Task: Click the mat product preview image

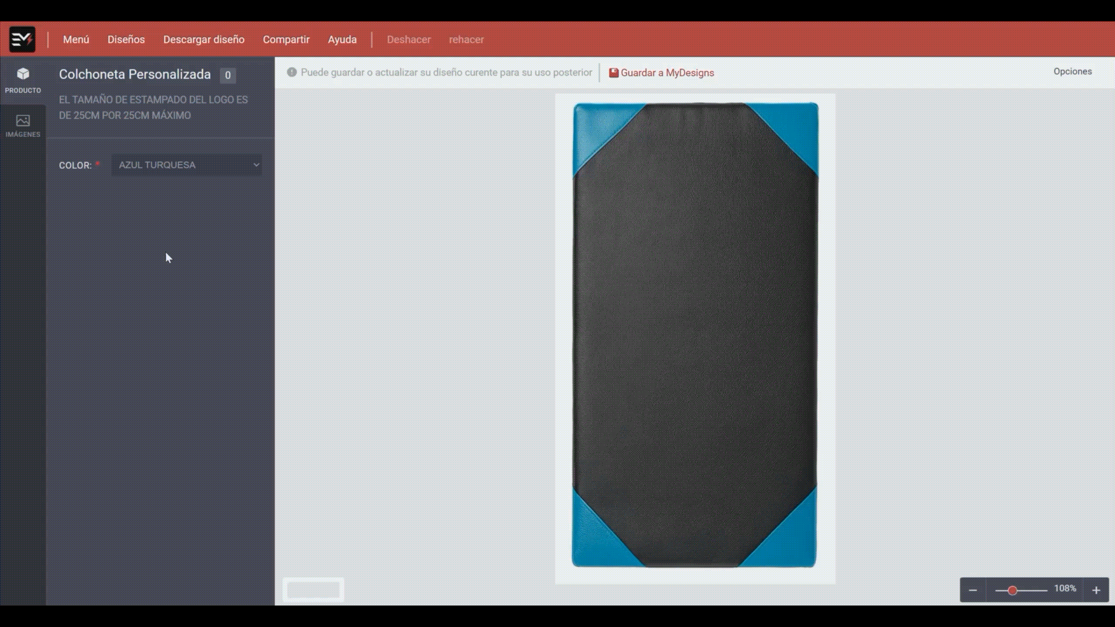Action: 695,335
